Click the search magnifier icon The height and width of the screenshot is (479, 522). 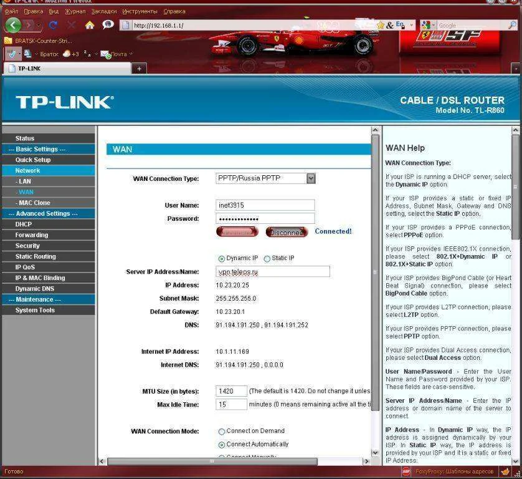click(x=513, y=25)
